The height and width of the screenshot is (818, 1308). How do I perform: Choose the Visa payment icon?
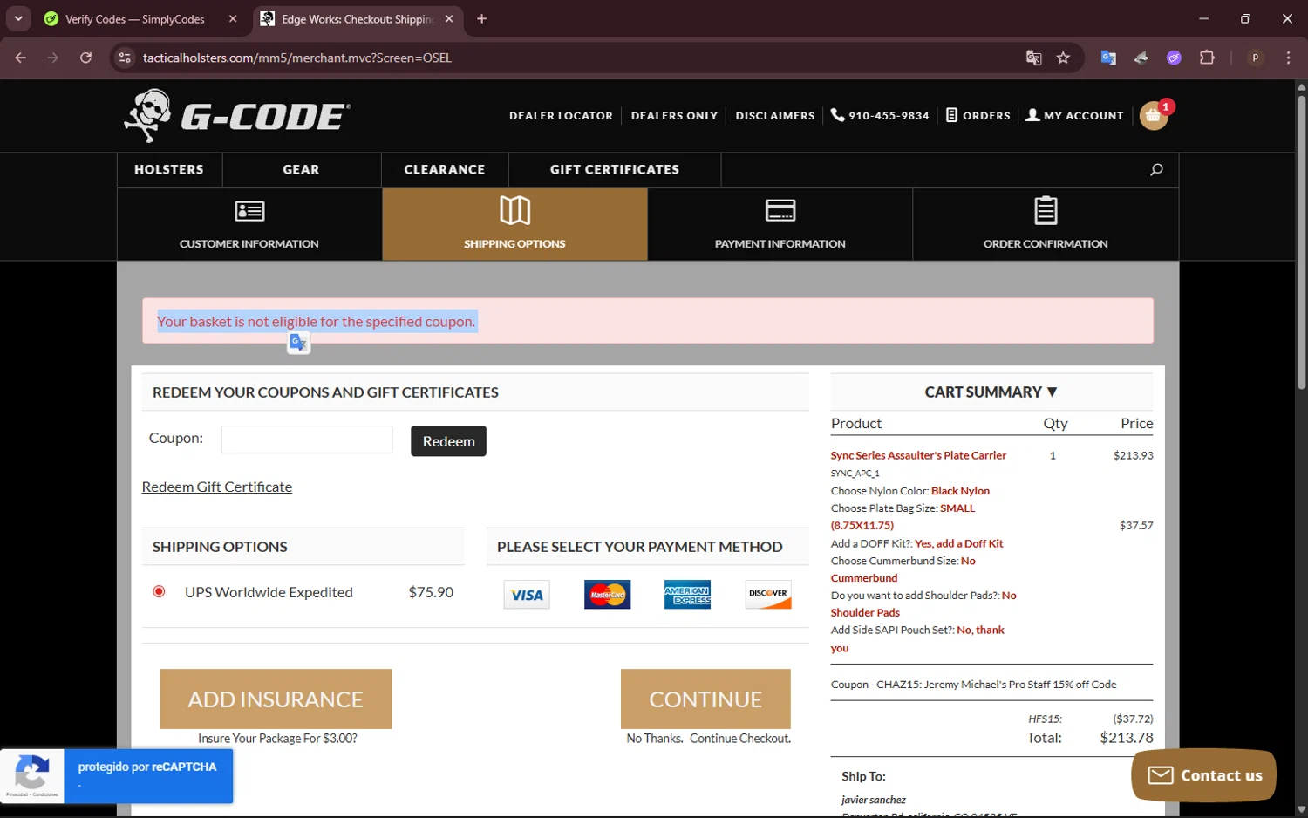[527, 595]
